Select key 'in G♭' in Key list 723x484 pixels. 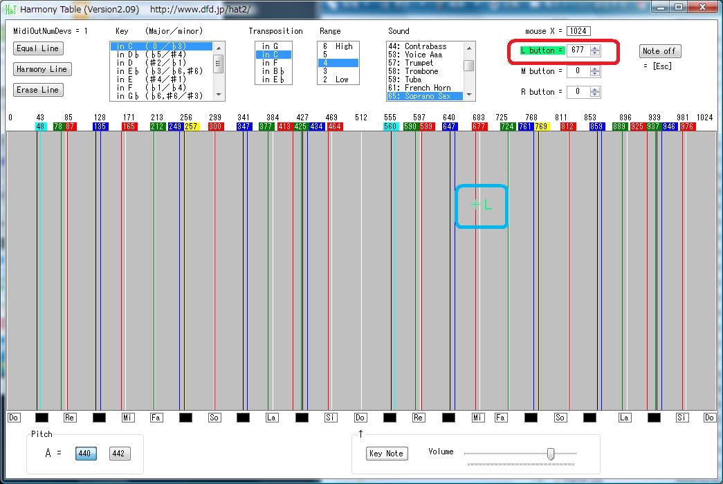161,96
